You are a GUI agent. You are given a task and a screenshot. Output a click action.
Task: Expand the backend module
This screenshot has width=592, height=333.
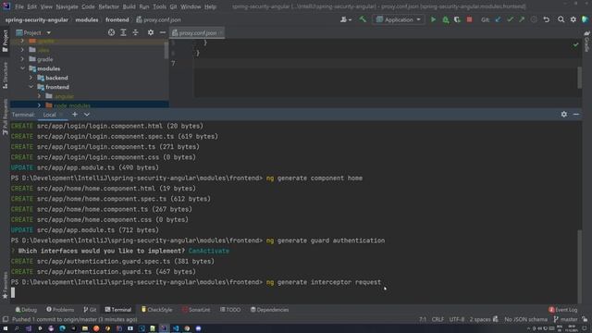click(31, 78)
